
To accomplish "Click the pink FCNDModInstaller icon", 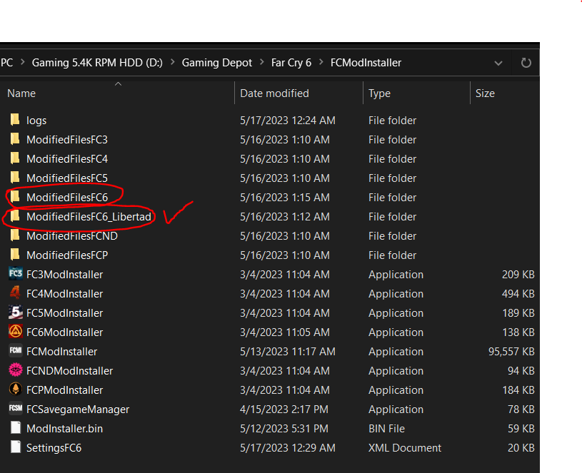I will 15,370.
